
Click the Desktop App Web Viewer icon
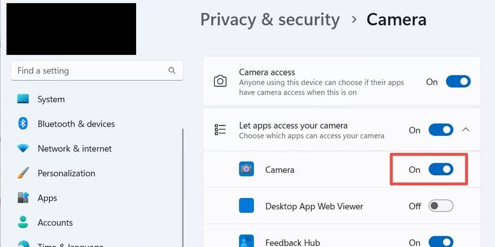(246, 206)
